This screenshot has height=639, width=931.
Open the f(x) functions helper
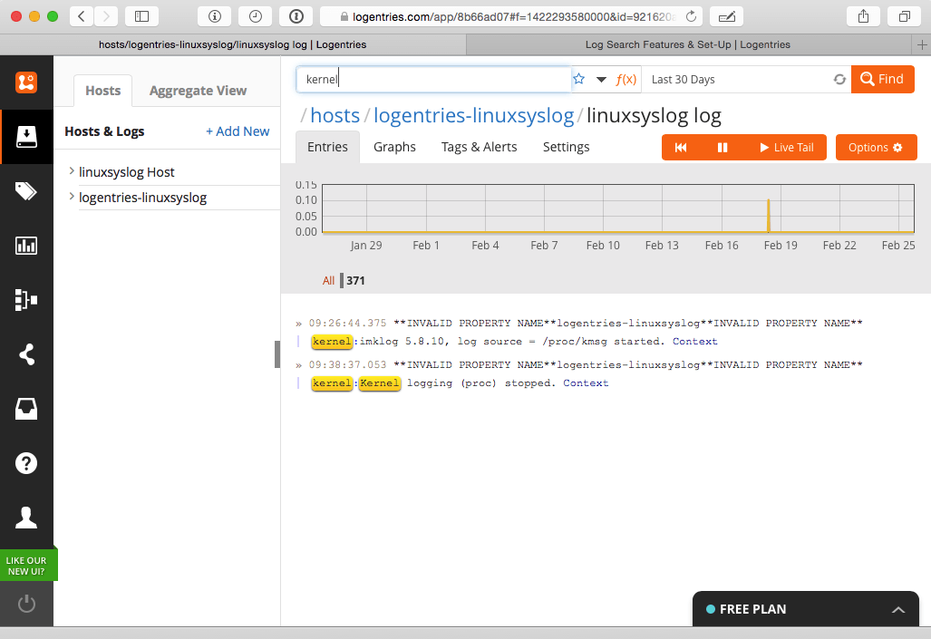pos(626,79)
